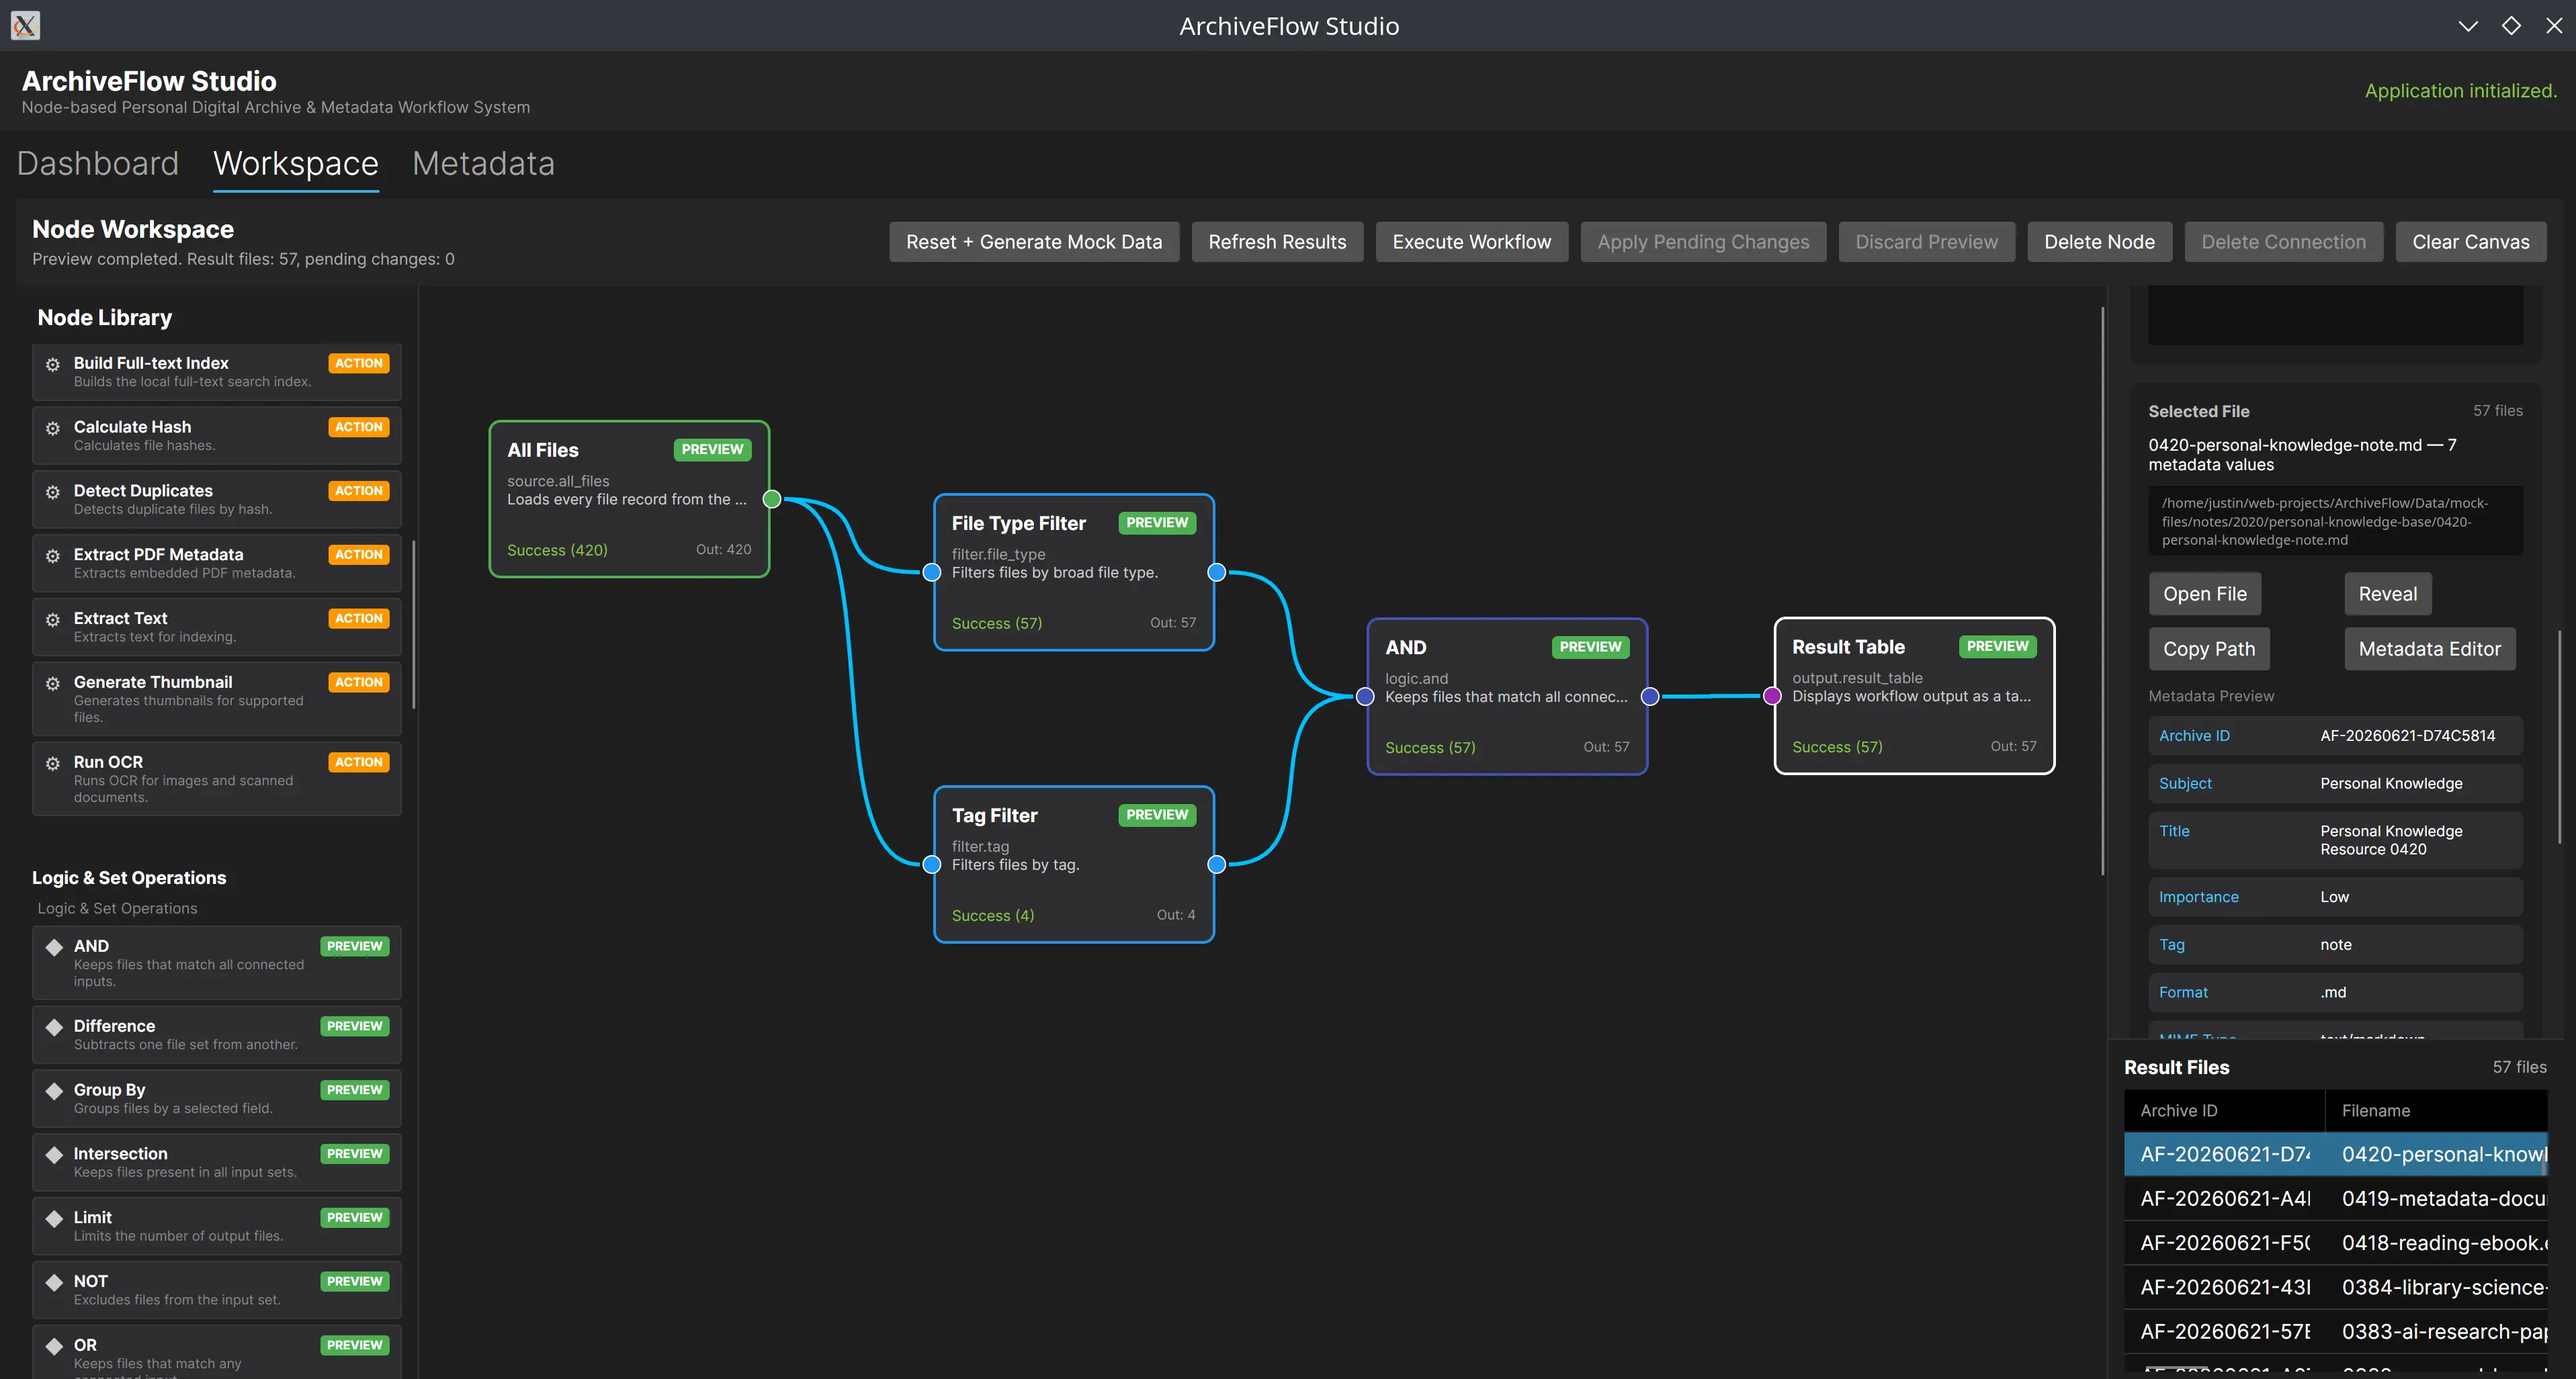
Task: Click the gear icon beside Run OCR
Action: (x=53, y=764)
